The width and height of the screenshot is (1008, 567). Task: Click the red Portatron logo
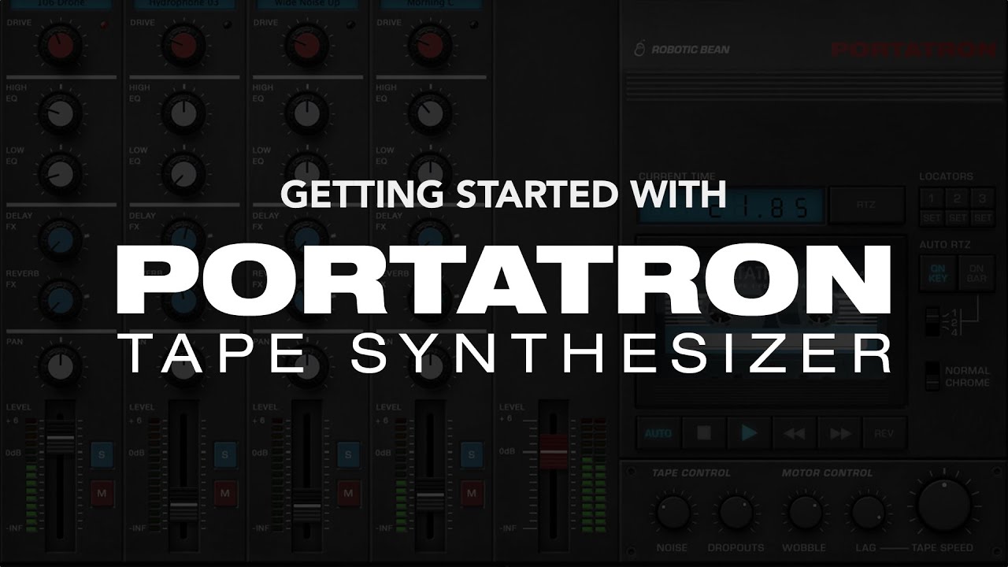pyautogui.click(x=913, y=50)
